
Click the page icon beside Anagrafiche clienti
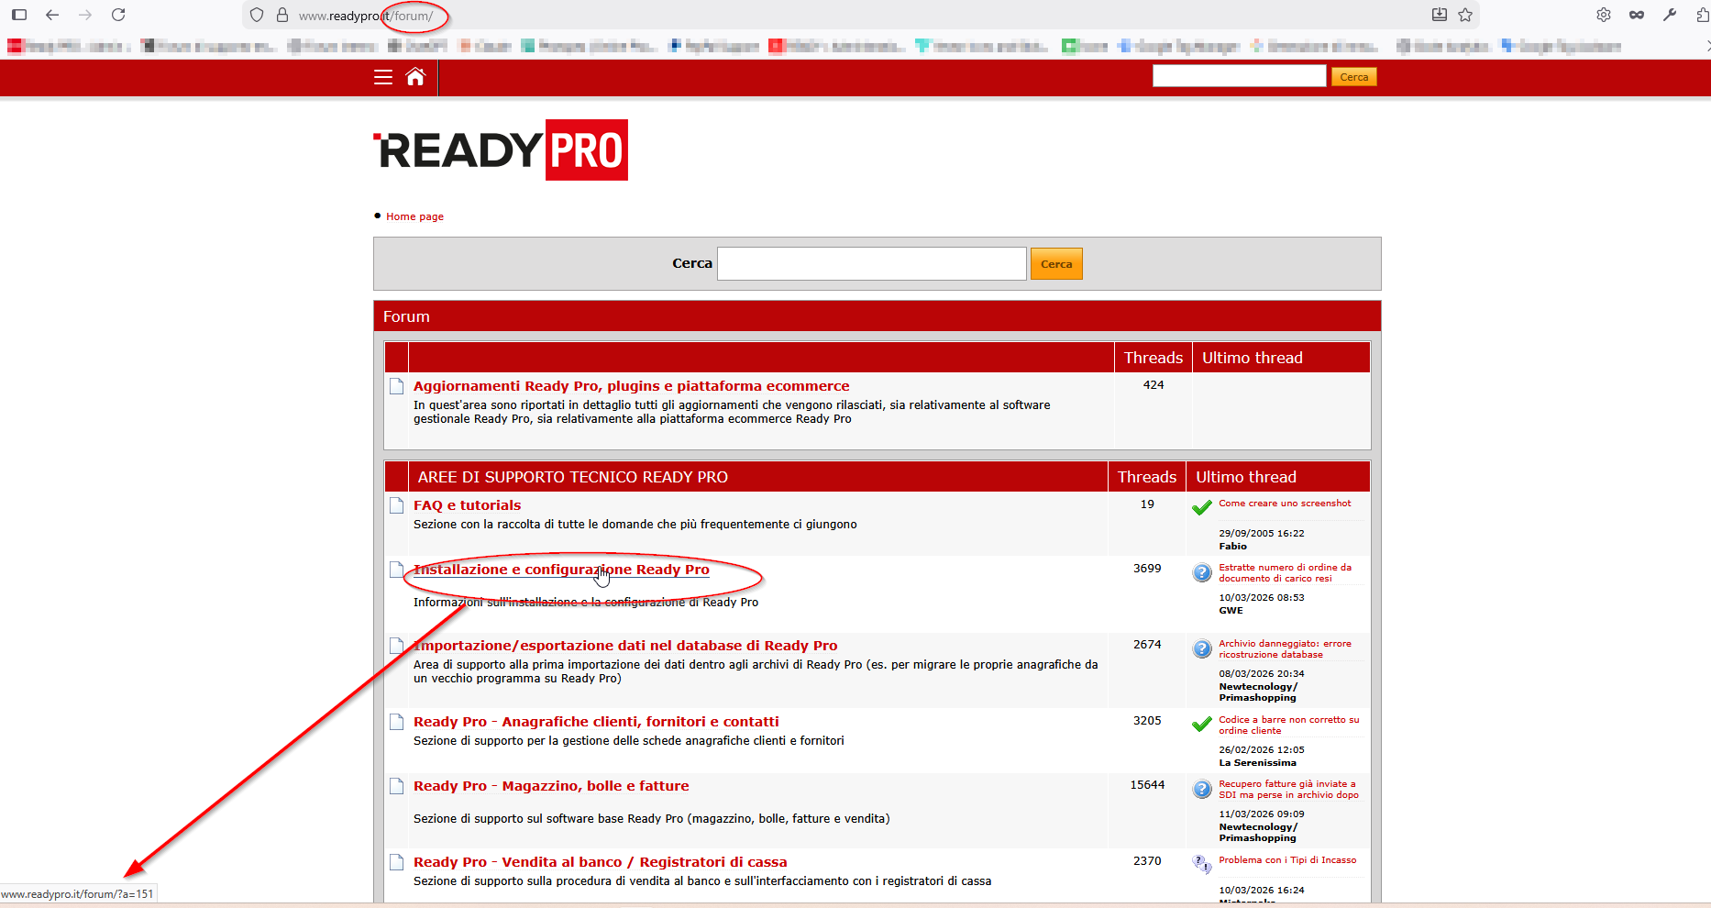397,722
